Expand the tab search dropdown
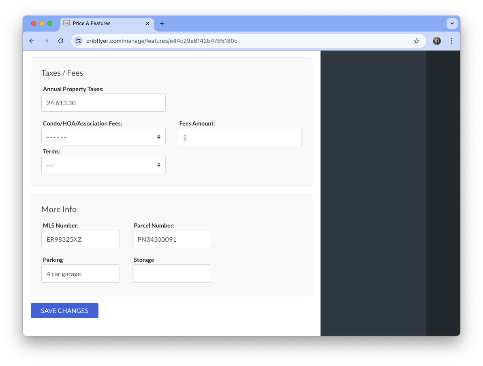This screenshot has width=483, height=366. click(452, 23)
